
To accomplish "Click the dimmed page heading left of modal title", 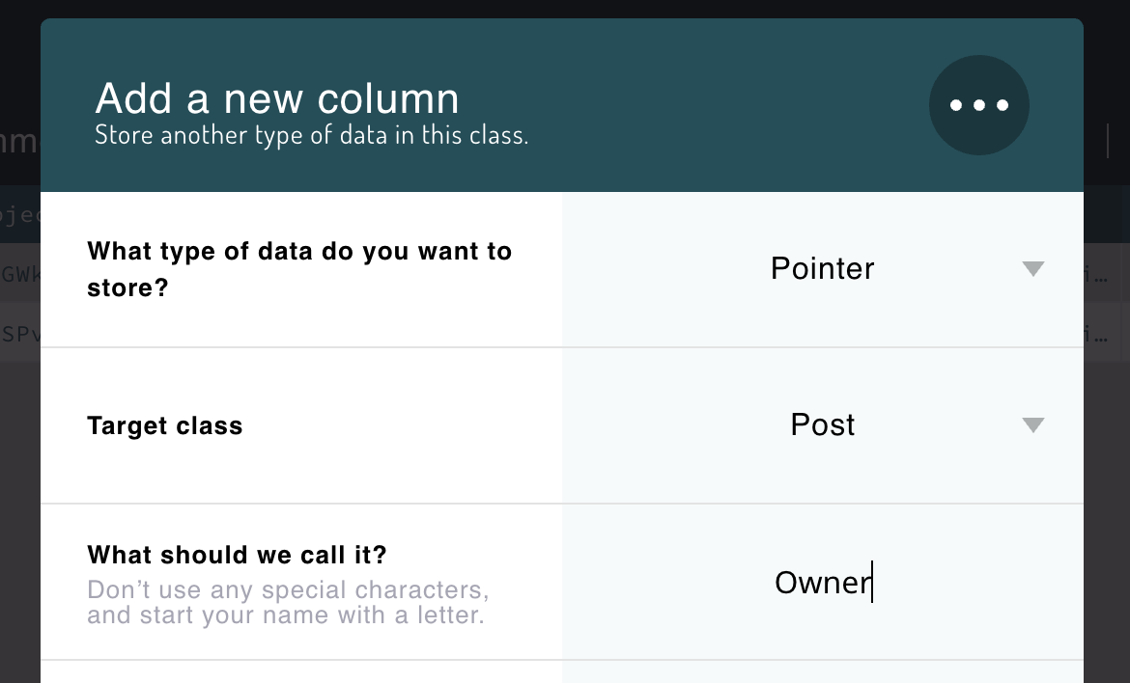I will click(x=19, y=142).
